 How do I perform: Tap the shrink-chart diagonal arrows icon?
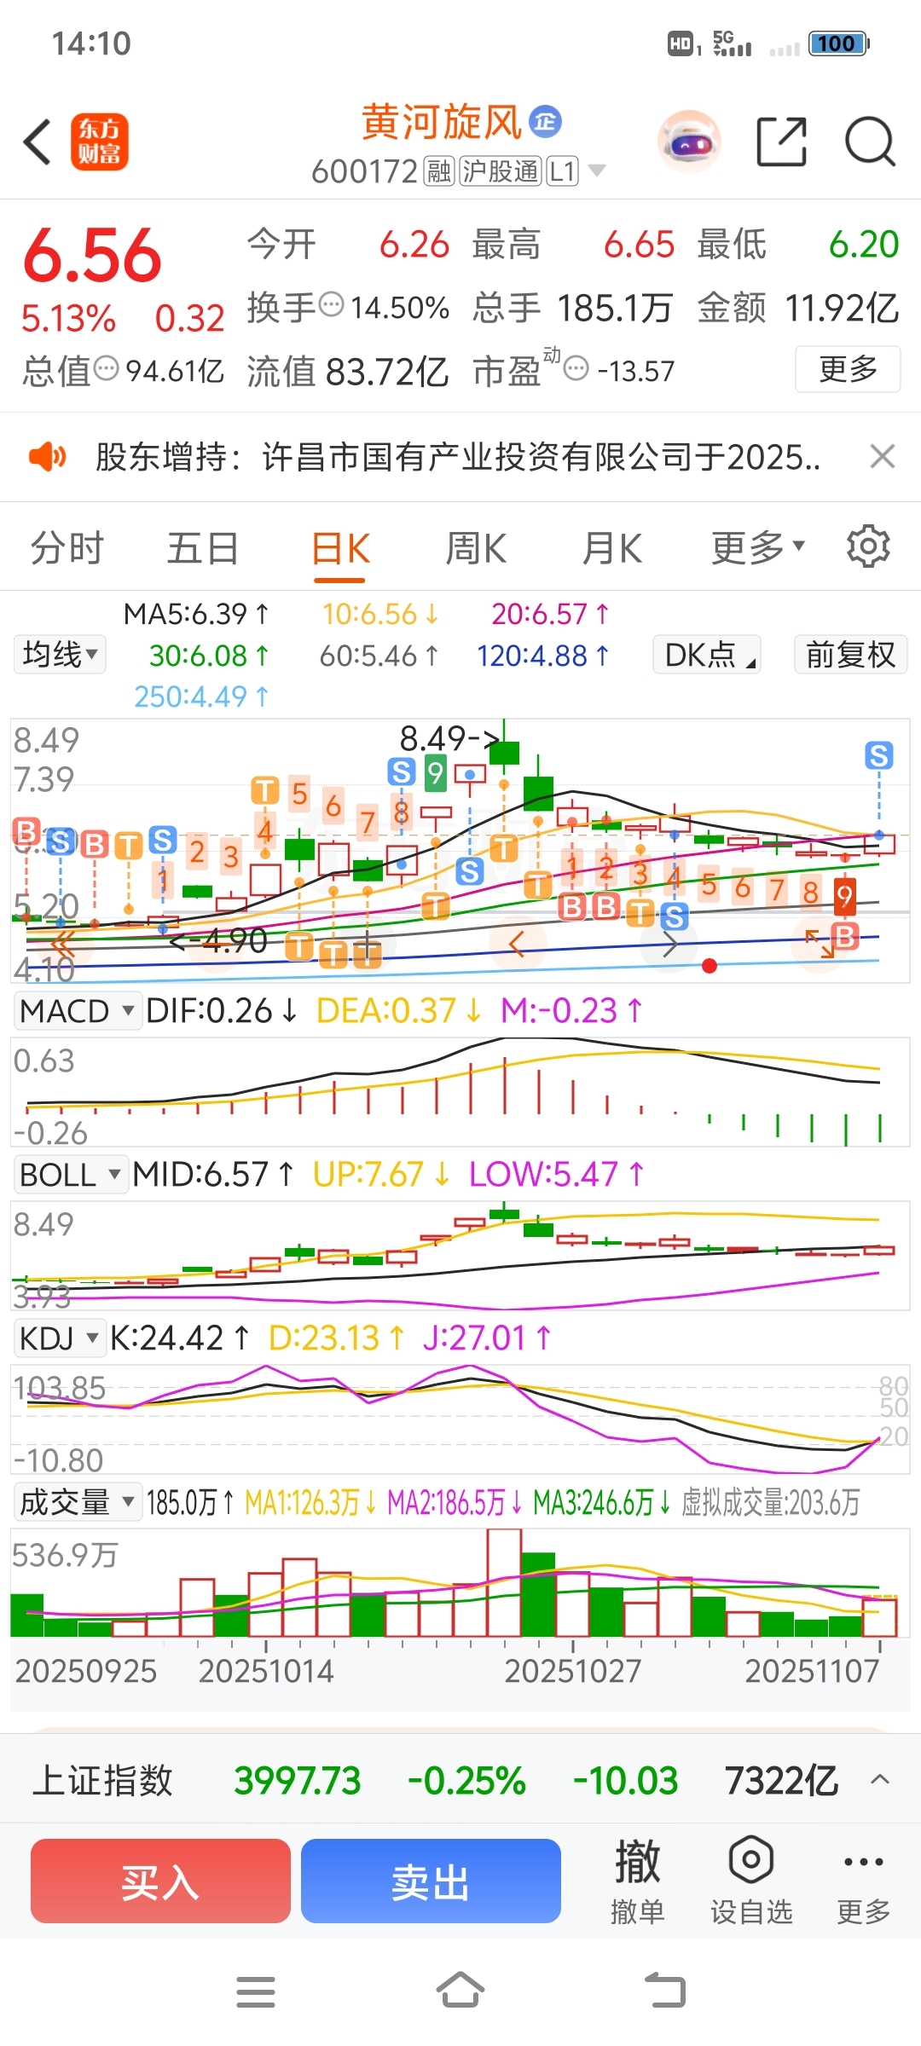[x=820, y=943]
